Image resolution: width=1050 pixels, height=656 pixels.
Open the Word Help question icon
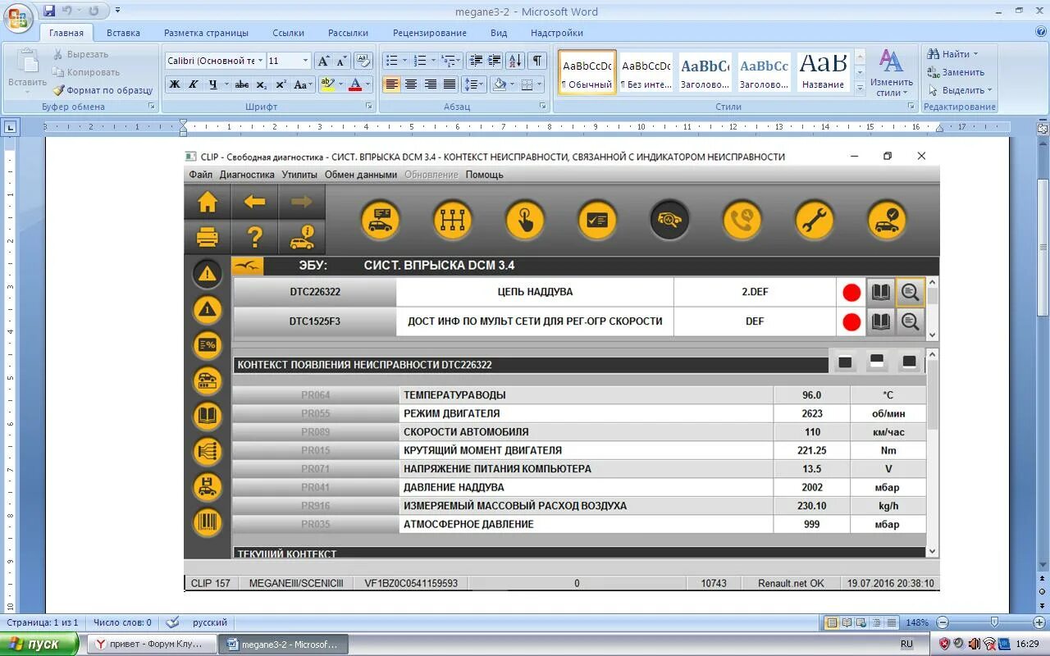click(x=1041, y=32)
